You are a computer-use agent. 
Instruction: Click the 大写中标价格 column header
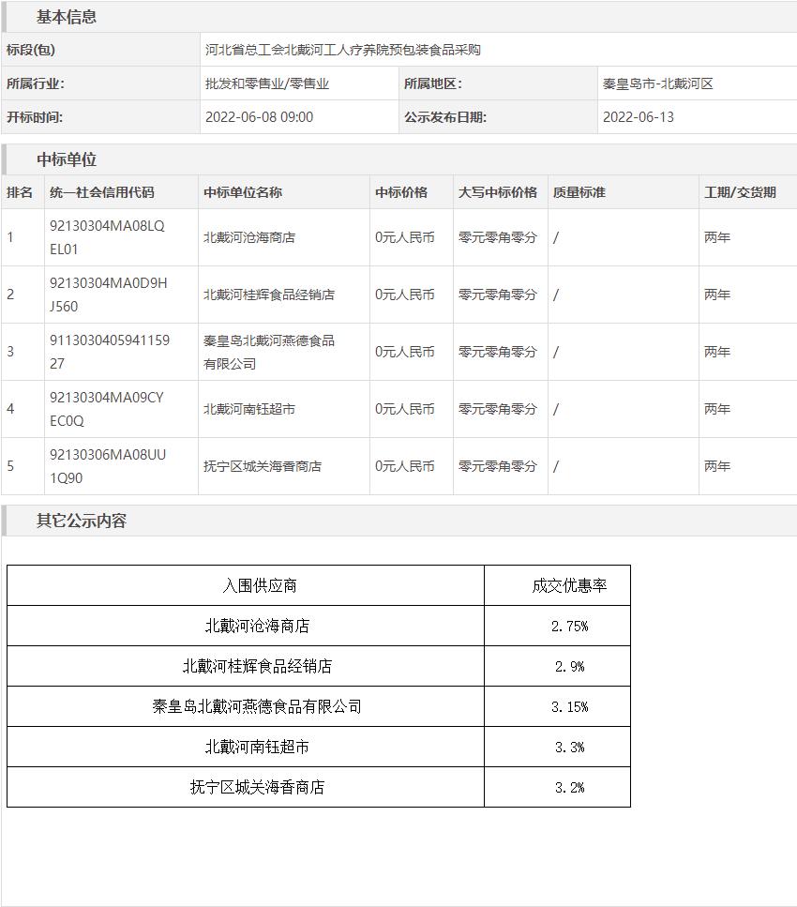497,192
